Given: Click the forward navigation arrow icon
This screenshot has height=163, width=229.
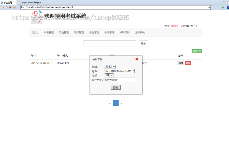Looking at the screenshot, I should coord(6,7).
